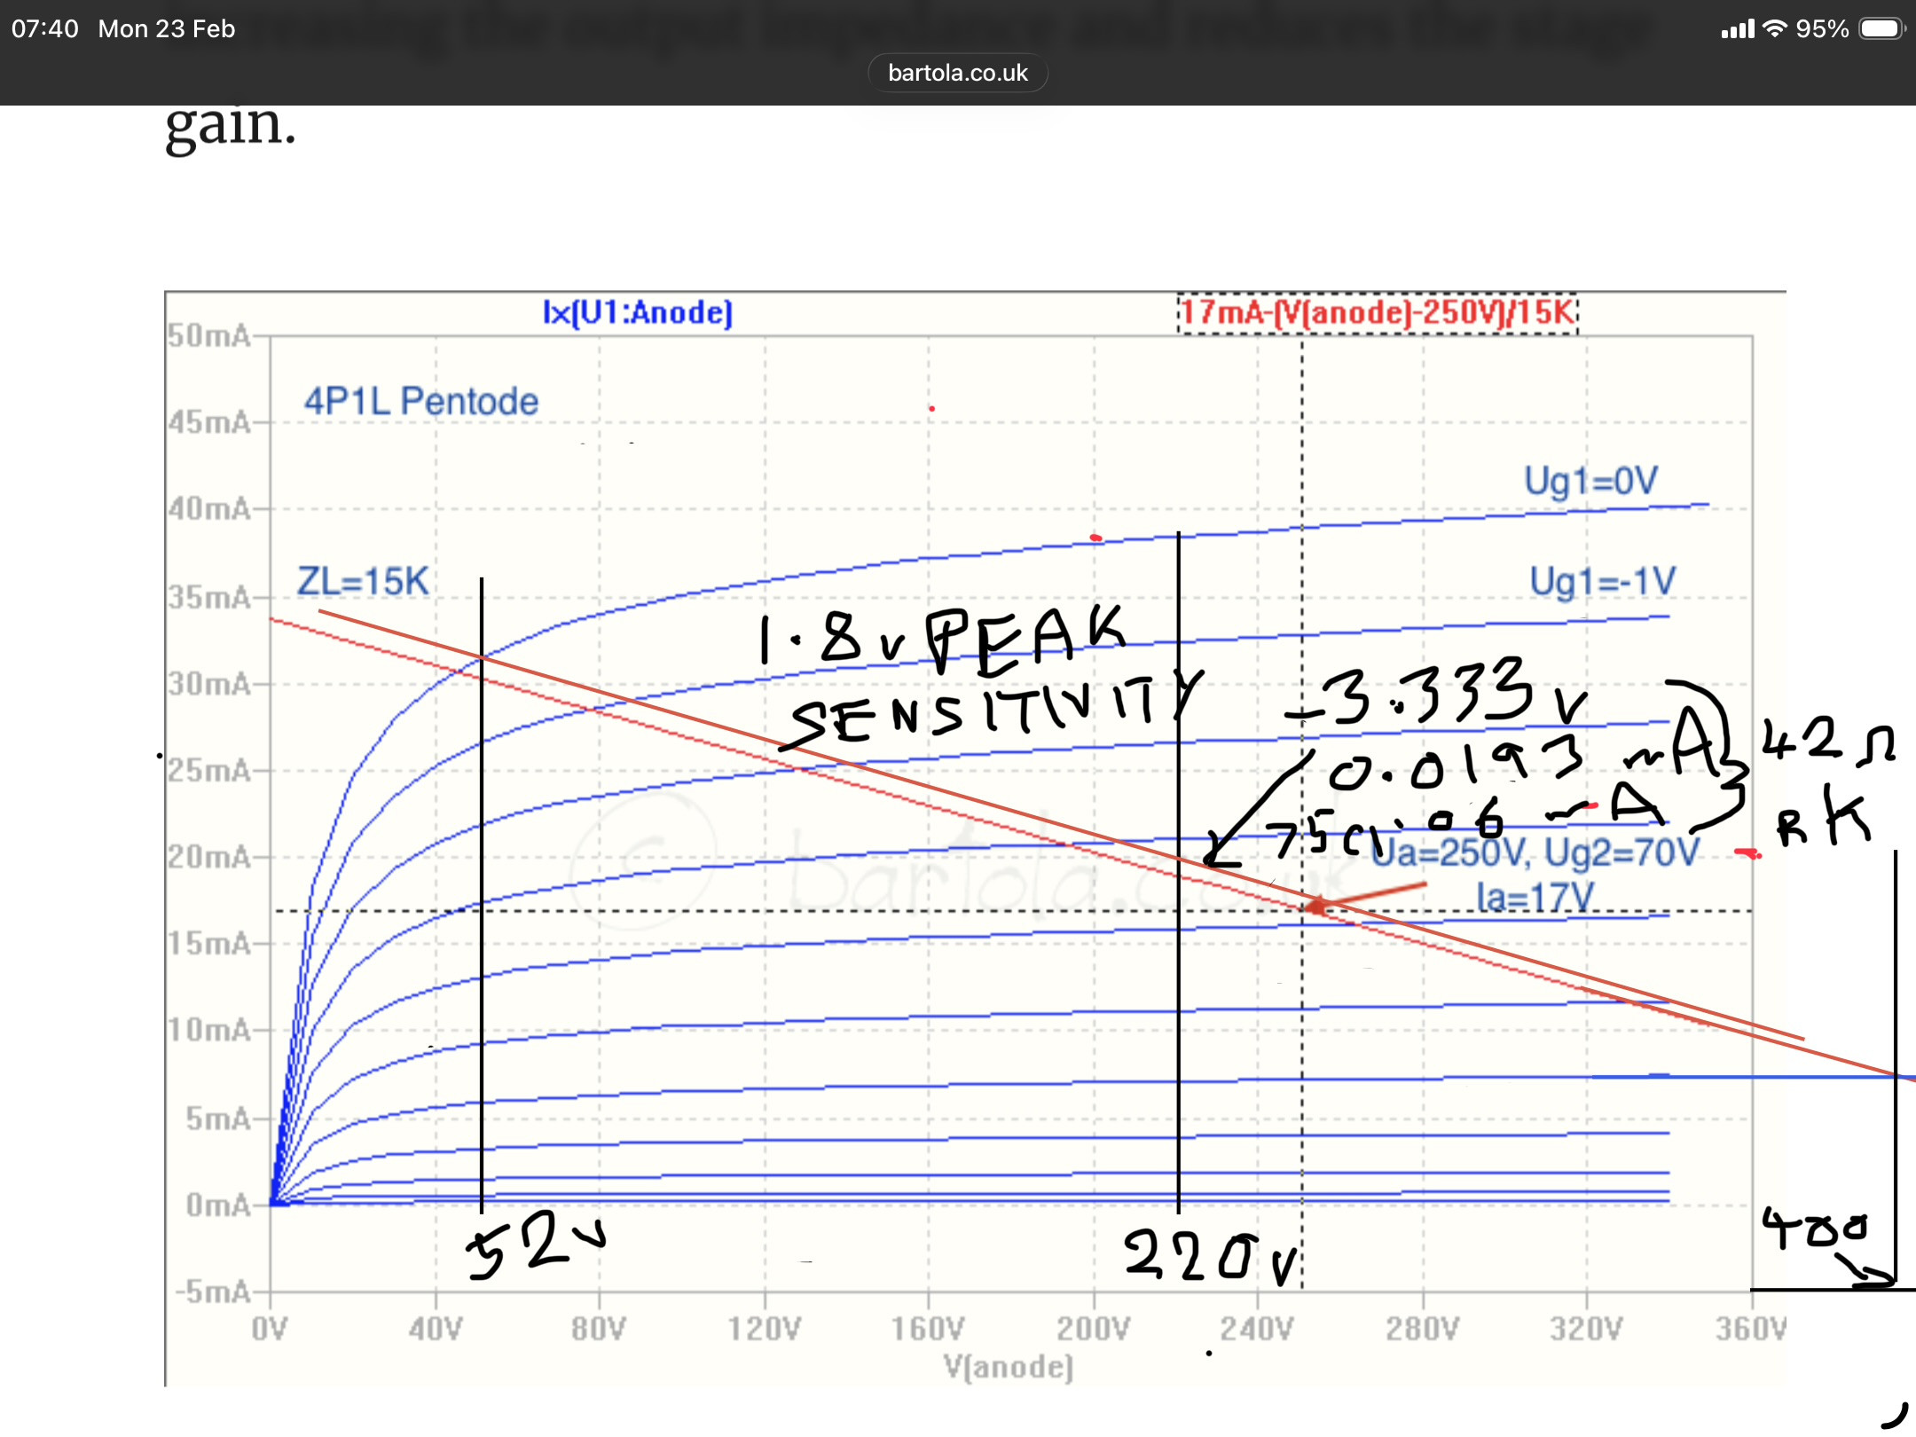The image size is (1916, 1437).
Task: Click the Ua=250V, Ug2=70V annotation
Action: (1535, 853)
